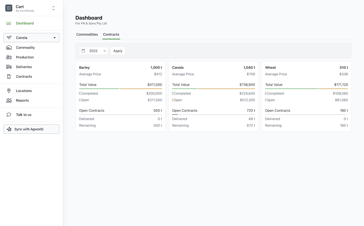Open Deliveries from the sidebar
This screenshot has width=364, height=226.
pyautogui.click(x=24, y=67)
